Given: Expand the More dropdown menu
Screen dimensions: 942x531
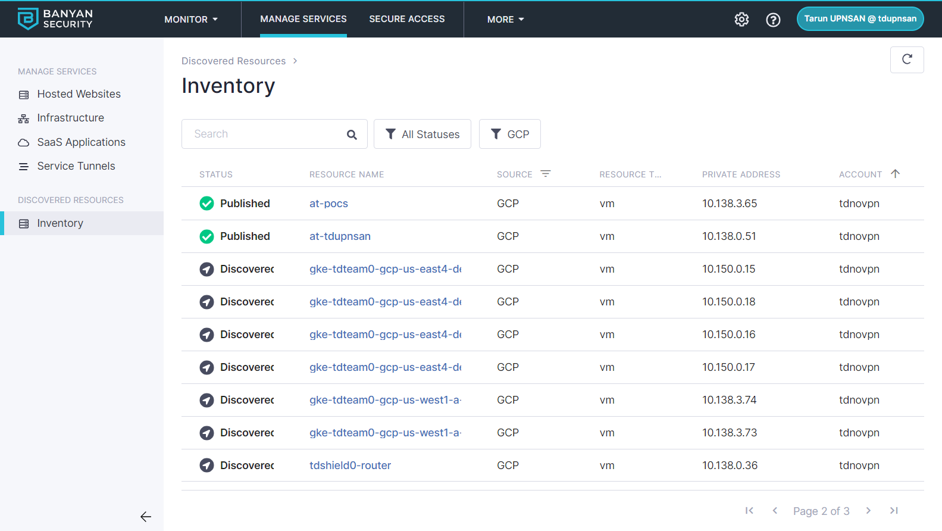Looking at the screenshot, I should pyautogui.click(x=505, y=20).
